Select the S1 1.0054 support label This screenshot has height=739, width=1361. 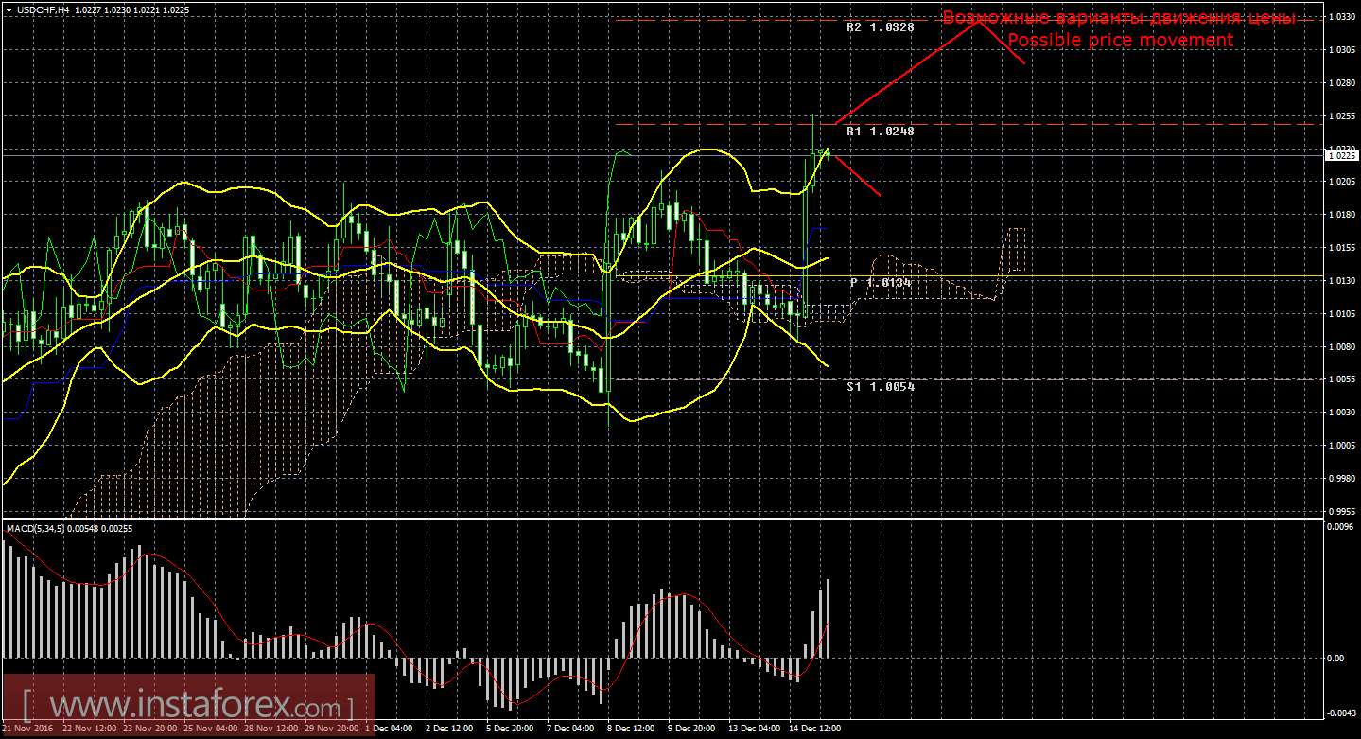(x=880, y=386)
